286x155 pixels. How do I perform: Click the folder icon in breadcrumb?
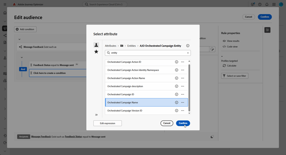[122, 46]
